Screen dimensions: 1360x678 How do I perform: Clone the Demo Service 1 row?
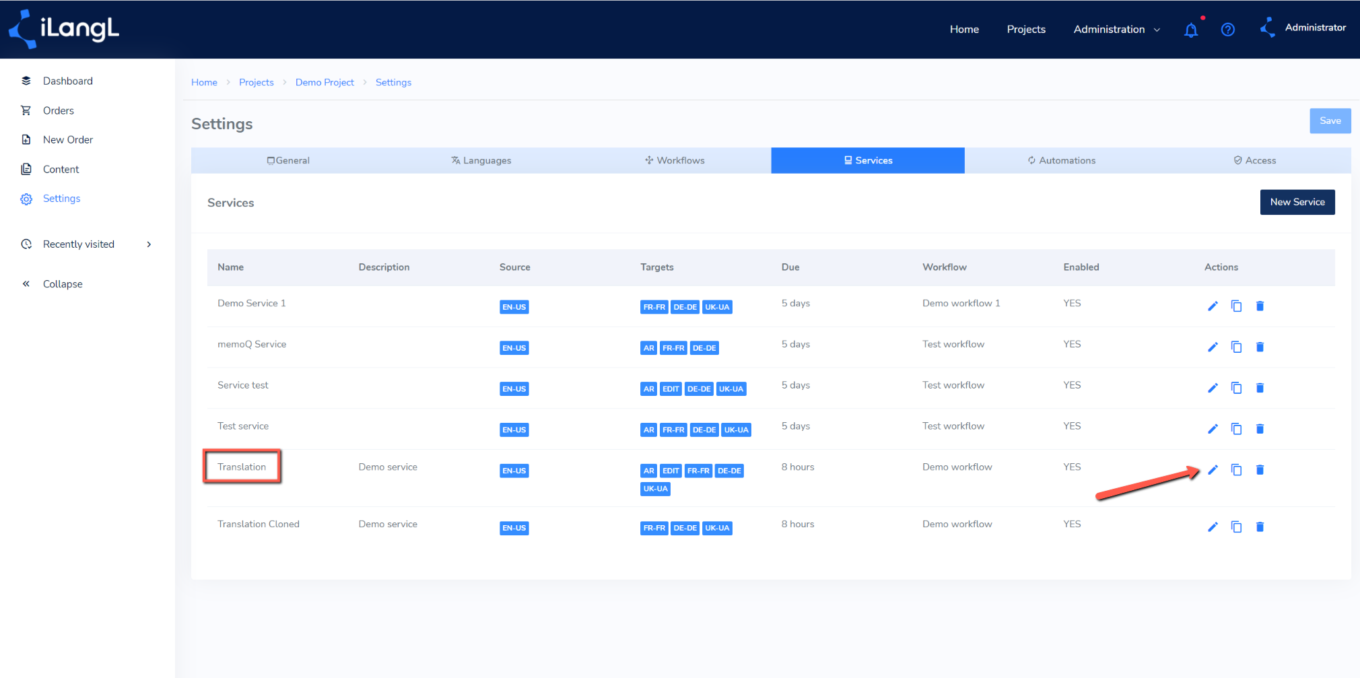pos(1236,306)
